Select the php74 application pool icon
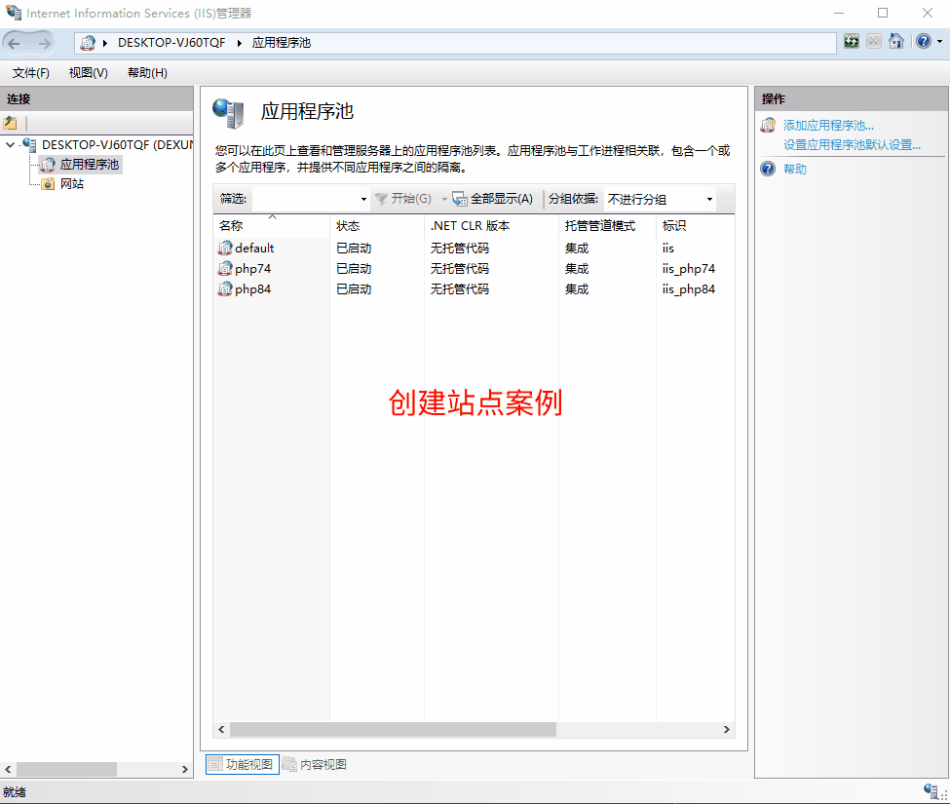Screen dimensions: 950x804 (x=225, y=269)
